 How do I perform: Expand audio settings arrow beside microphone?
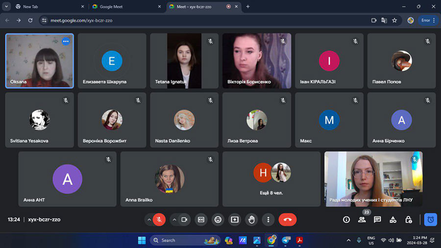(149, 220)
